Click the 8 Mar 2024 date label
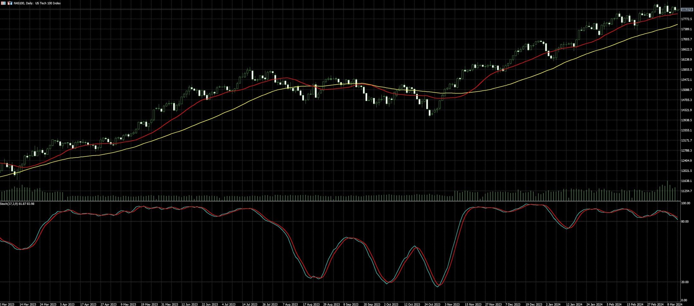The height and width of the screenshot is (306, 694). pyautogui.click(x=675, y=304)
